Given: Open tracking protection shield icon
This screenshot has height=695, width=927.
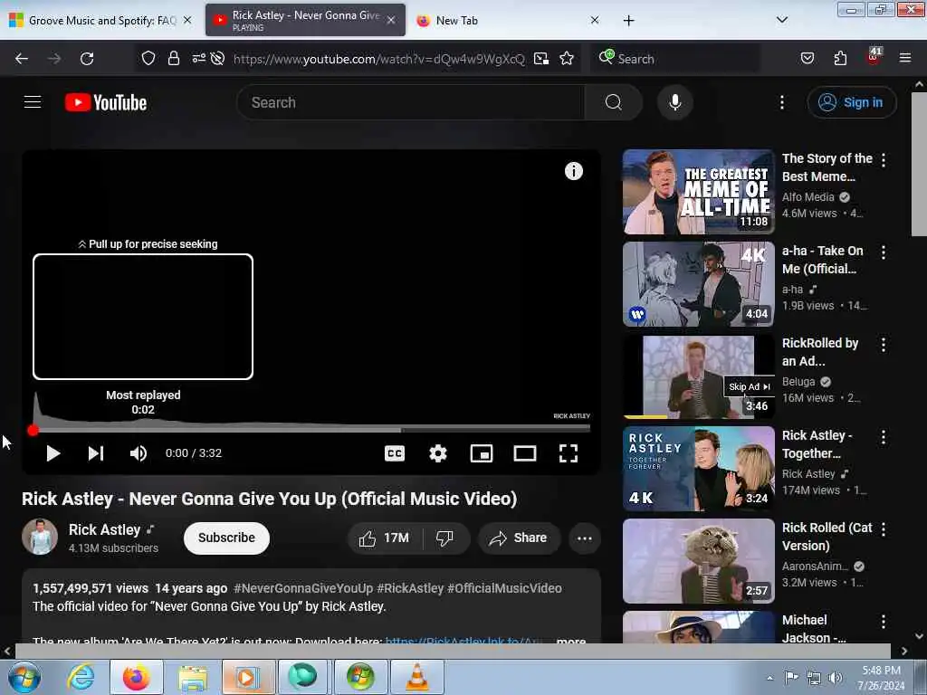Looking at the screenshot, I should [148, 59].
